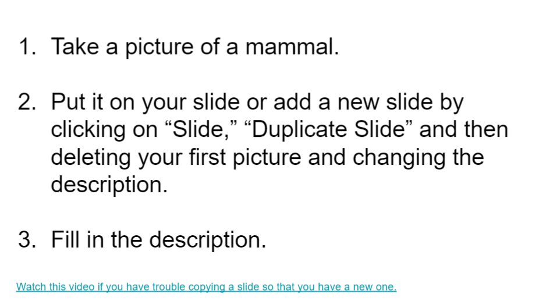This screenshot has height=304, width=546.
Task: Click the list number '1.'
Action: click(x=27, y=47)
